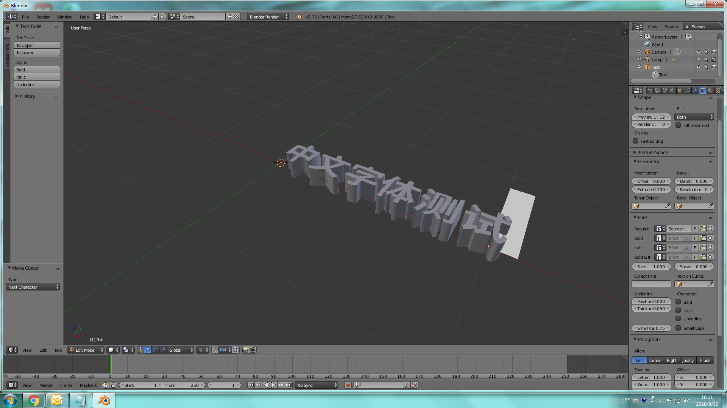727x408 pixels.
Task: Enable the Small Caps checkbox
Action: pos(679,328)
